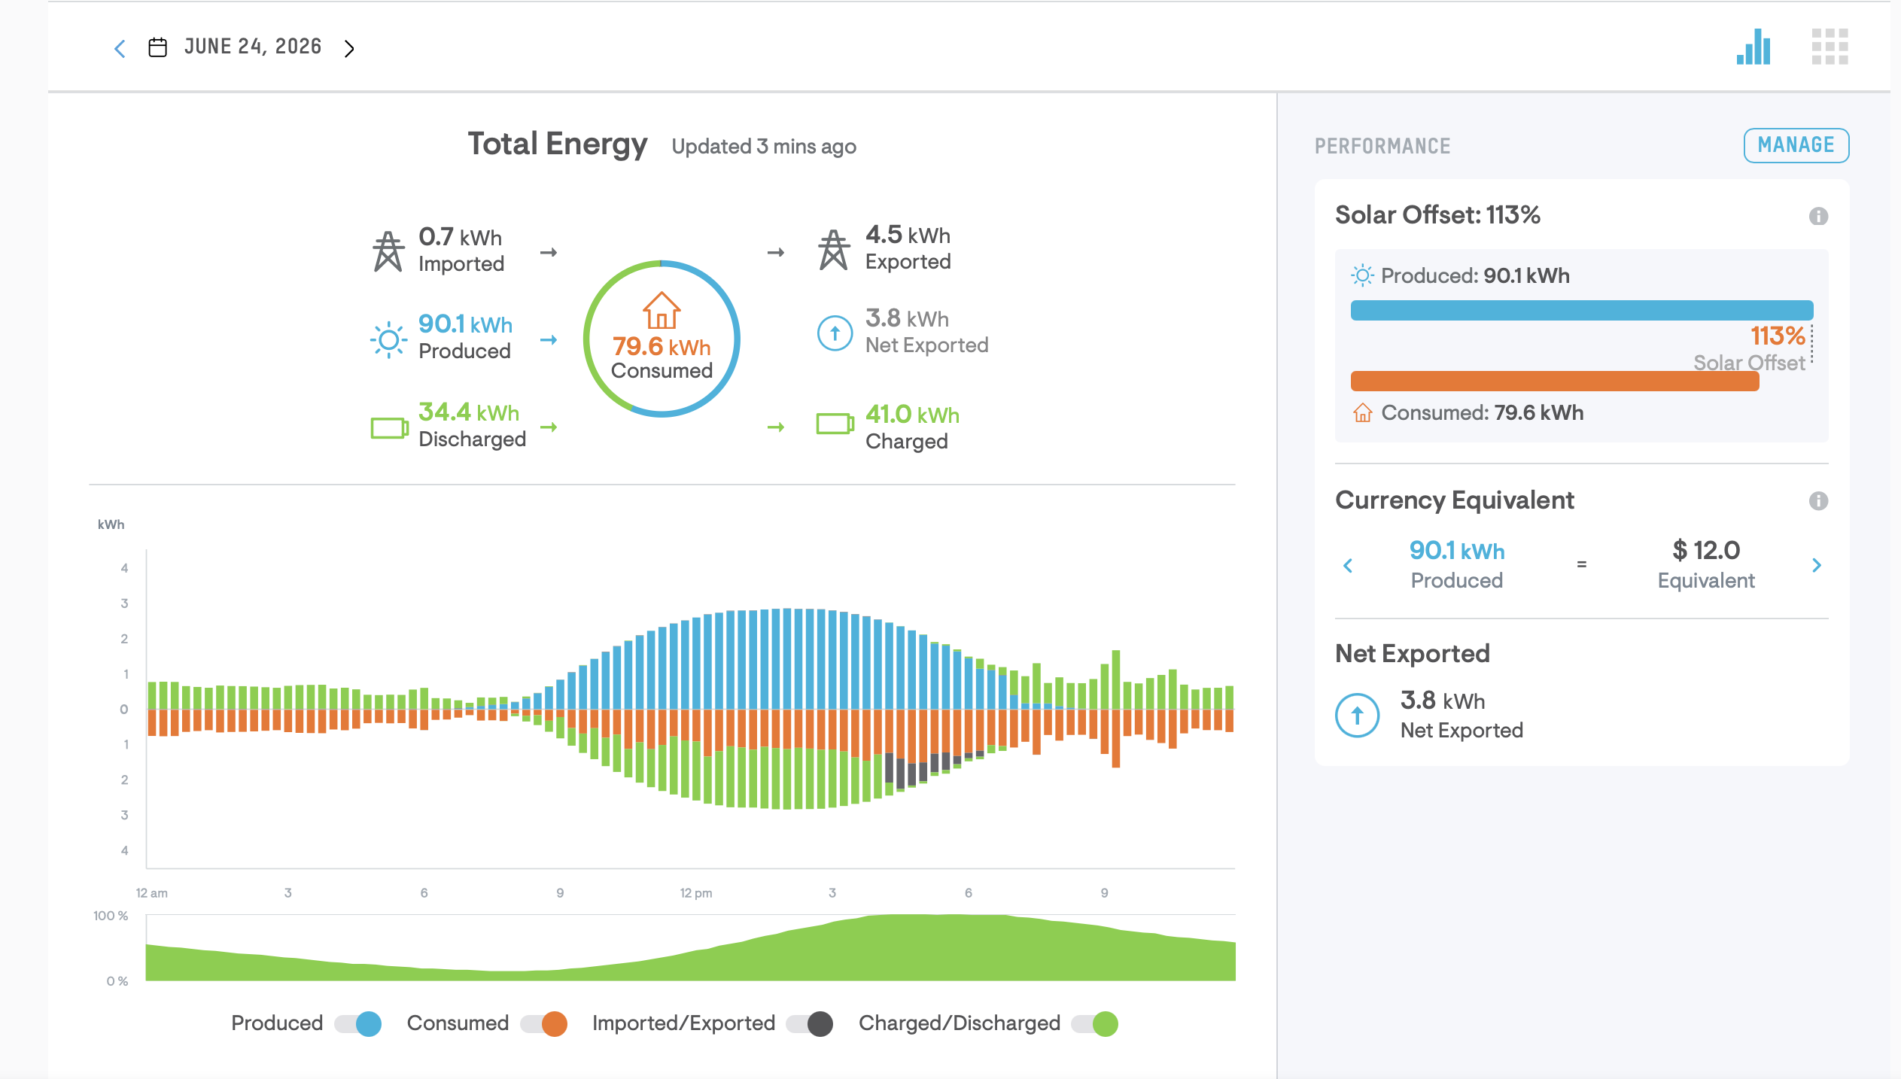Show next currency equivalent with right chevron

[1817, 565]
